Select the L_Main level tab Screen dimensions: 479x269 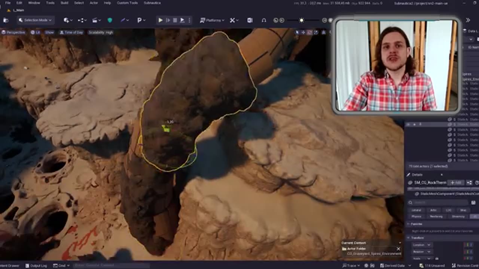point(16,10)
